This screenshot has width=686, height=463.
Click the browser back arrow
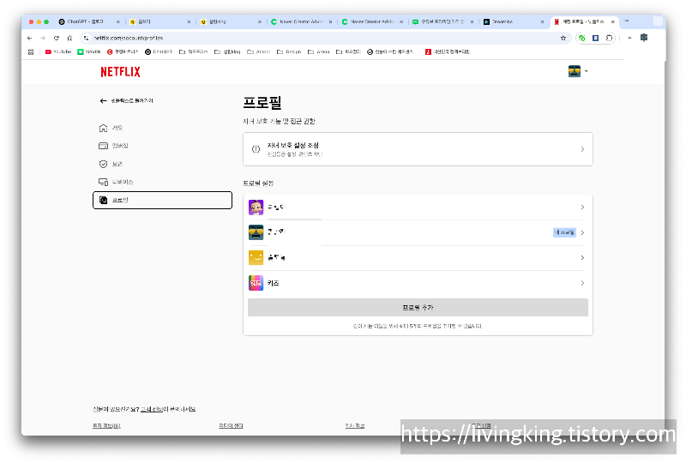tap(30, 38)
